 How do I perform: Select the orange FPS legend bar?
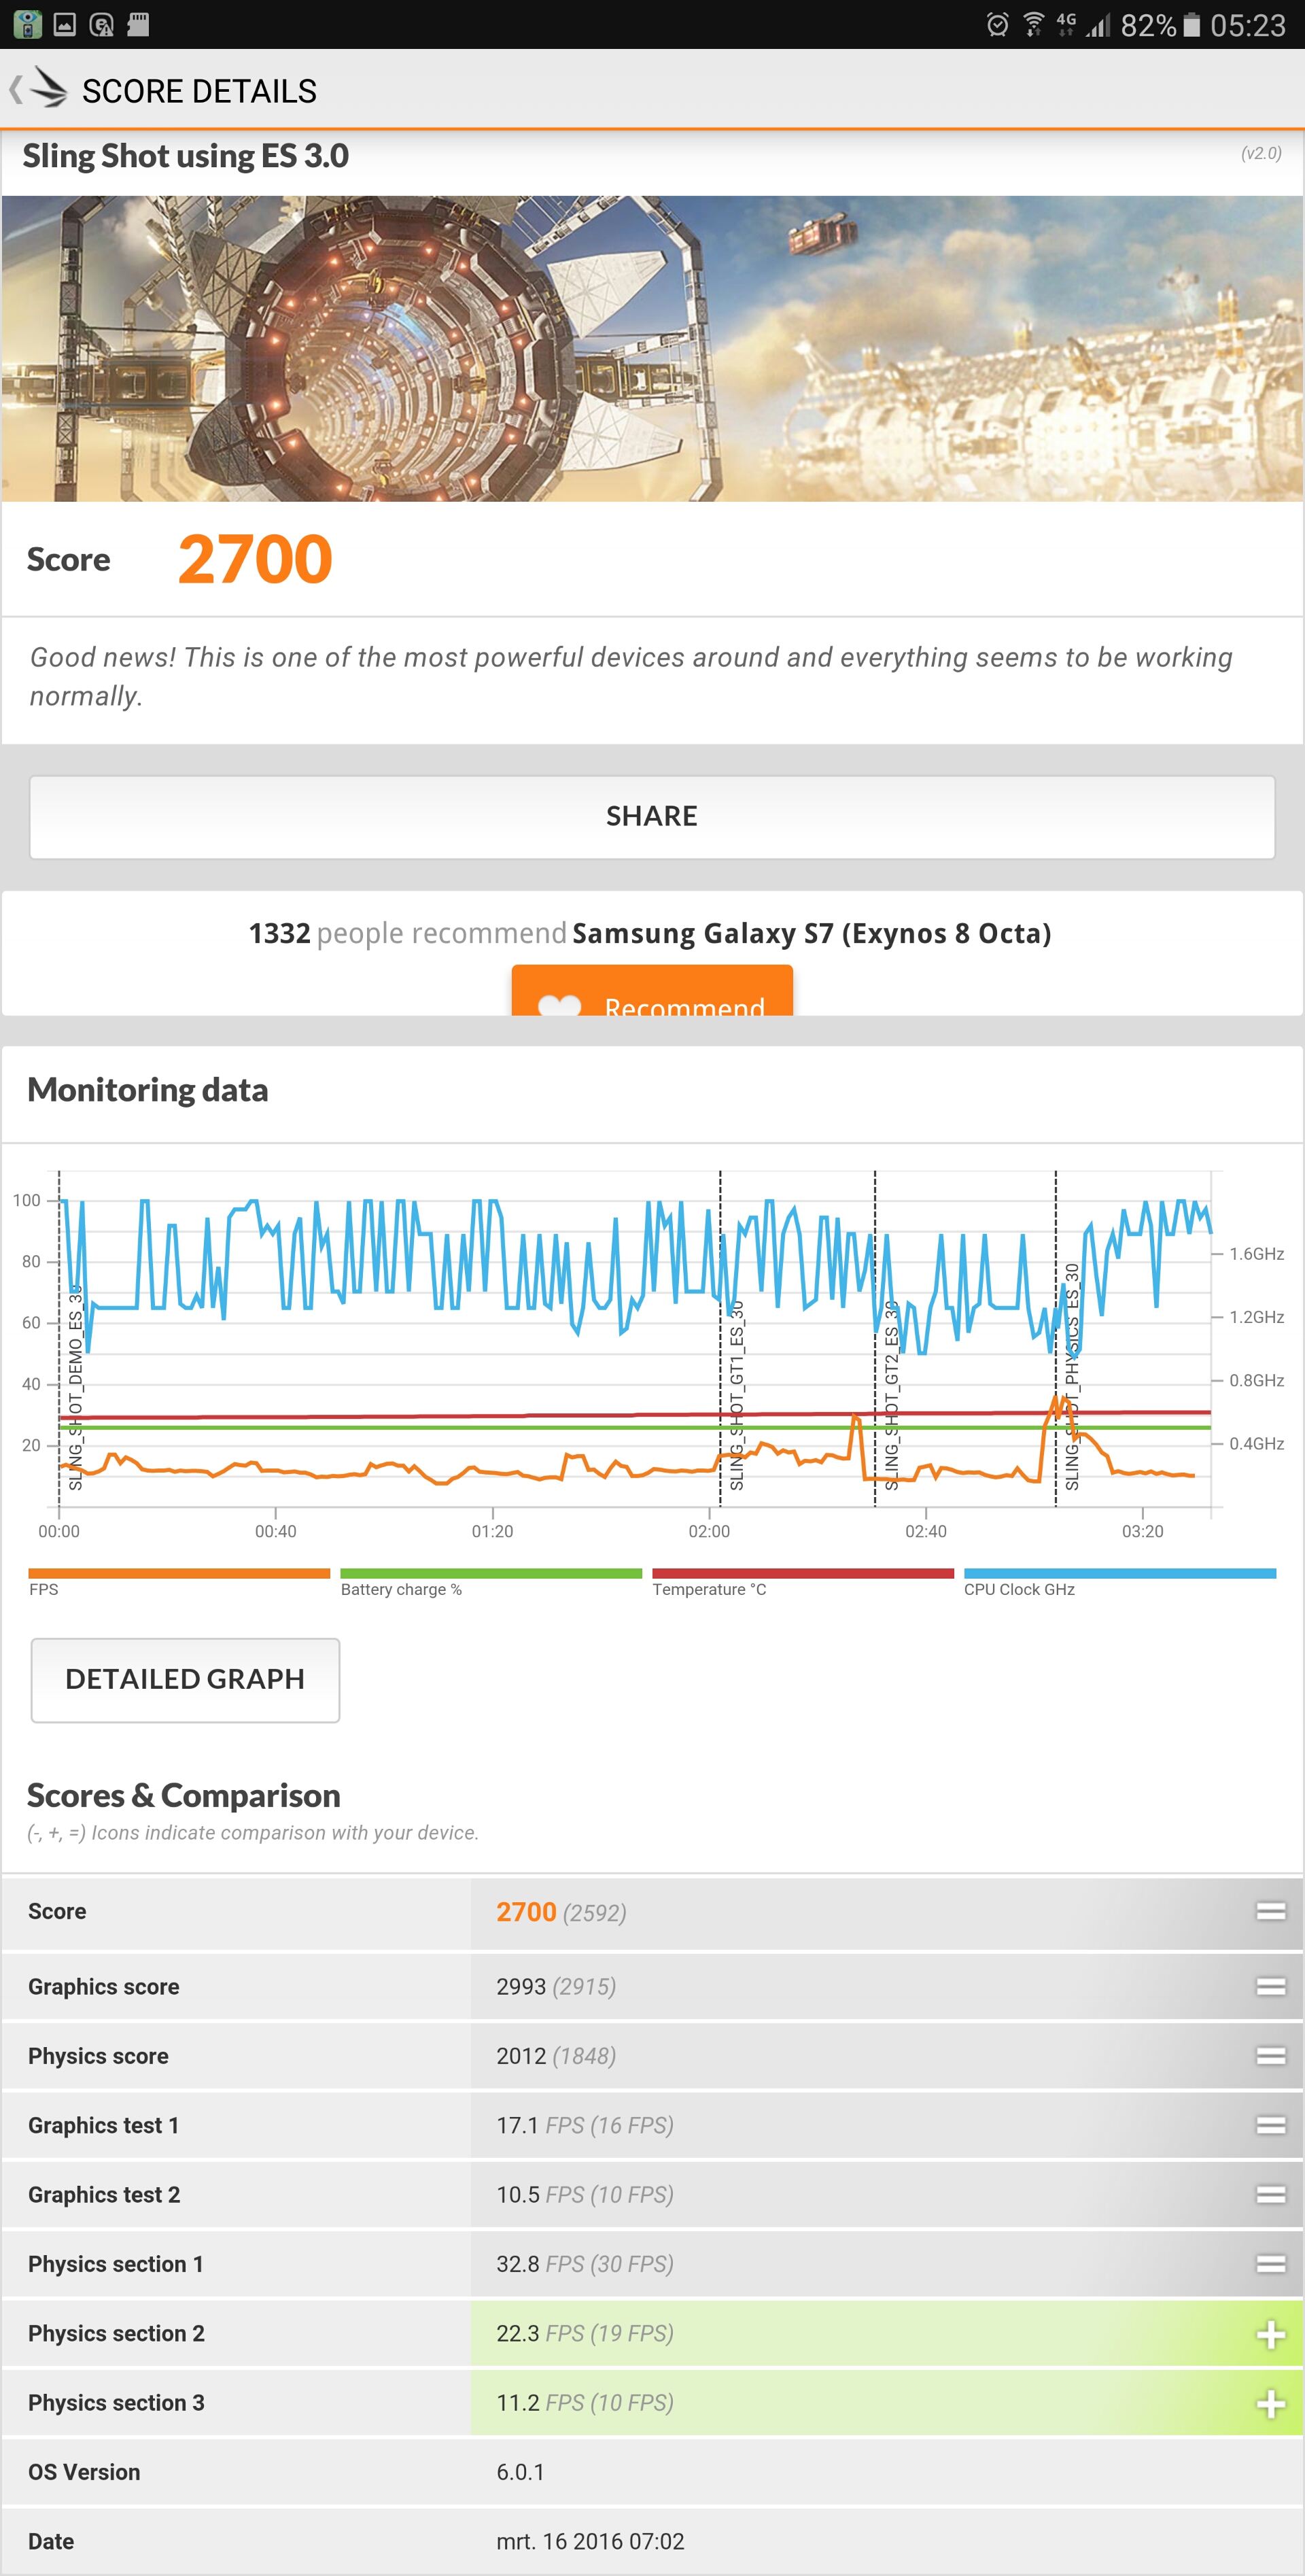(x=179, y=1573)
